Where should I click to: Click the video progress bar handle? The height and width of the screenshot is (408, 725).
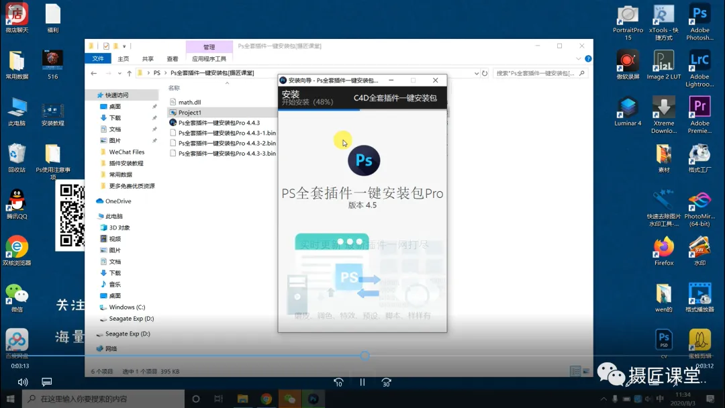(x=365, y=356)
